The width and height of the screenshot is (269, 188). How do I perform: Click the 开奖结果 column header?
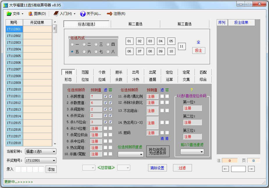(37, 22)
